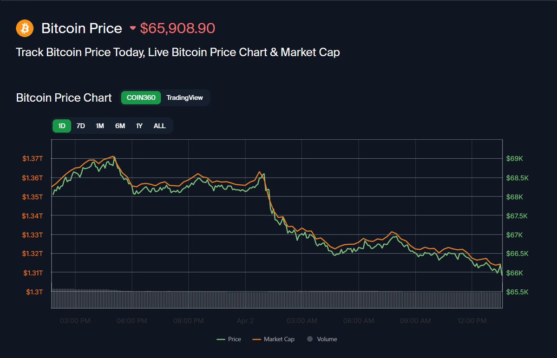Click the $65,908.90 price value

177,28
